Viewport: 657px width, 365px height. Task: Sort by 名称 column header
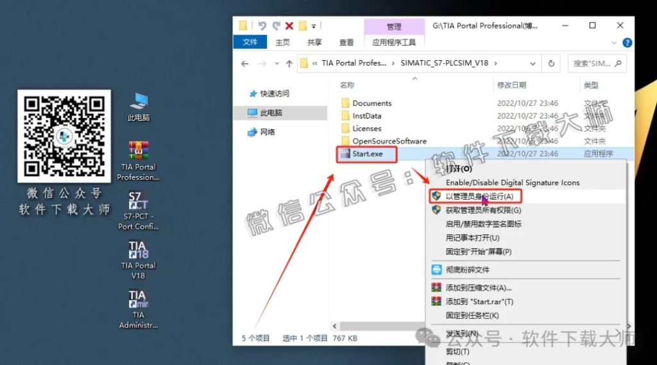click(x=347, y=85)
